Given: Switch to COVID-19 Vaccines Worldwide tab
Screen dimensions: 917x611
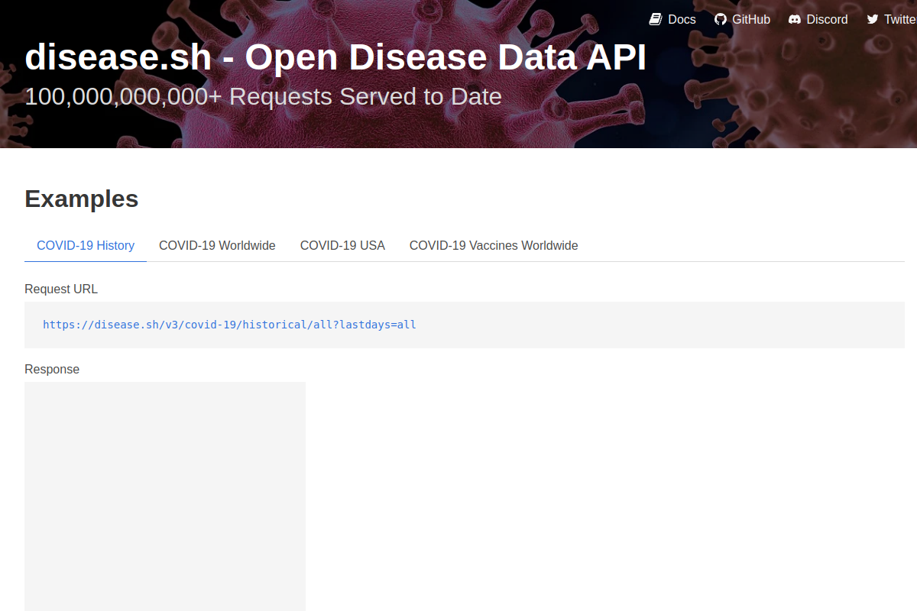Looking at the screenshot, I should [494, 245].
